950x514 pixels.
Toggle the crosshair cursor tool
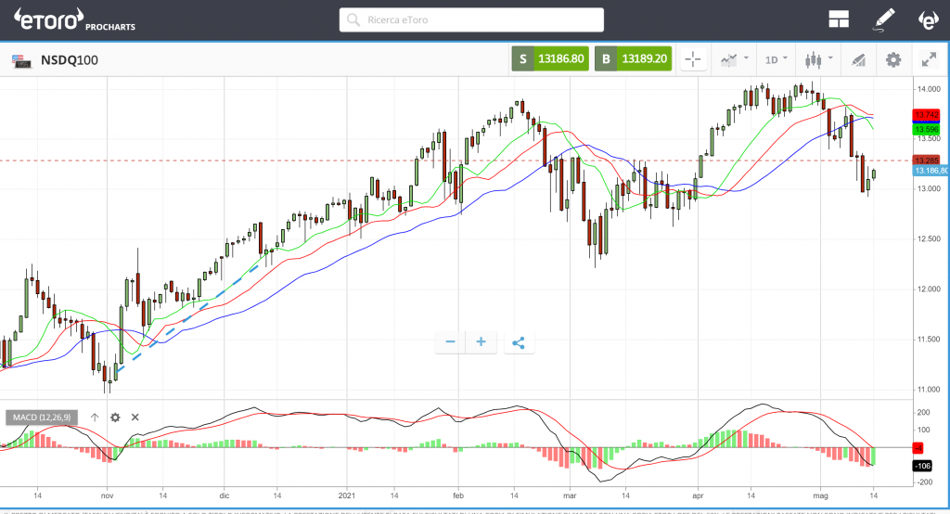click(x=693, y=59)
